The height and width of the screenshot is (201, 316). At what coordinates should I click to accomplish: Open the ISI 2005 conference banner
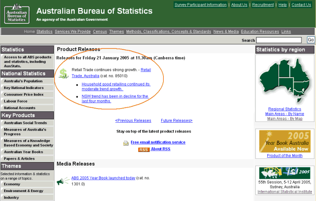[284, 172]
